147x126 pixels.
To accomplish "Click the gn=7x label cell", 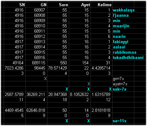I will tap(123, 79).
